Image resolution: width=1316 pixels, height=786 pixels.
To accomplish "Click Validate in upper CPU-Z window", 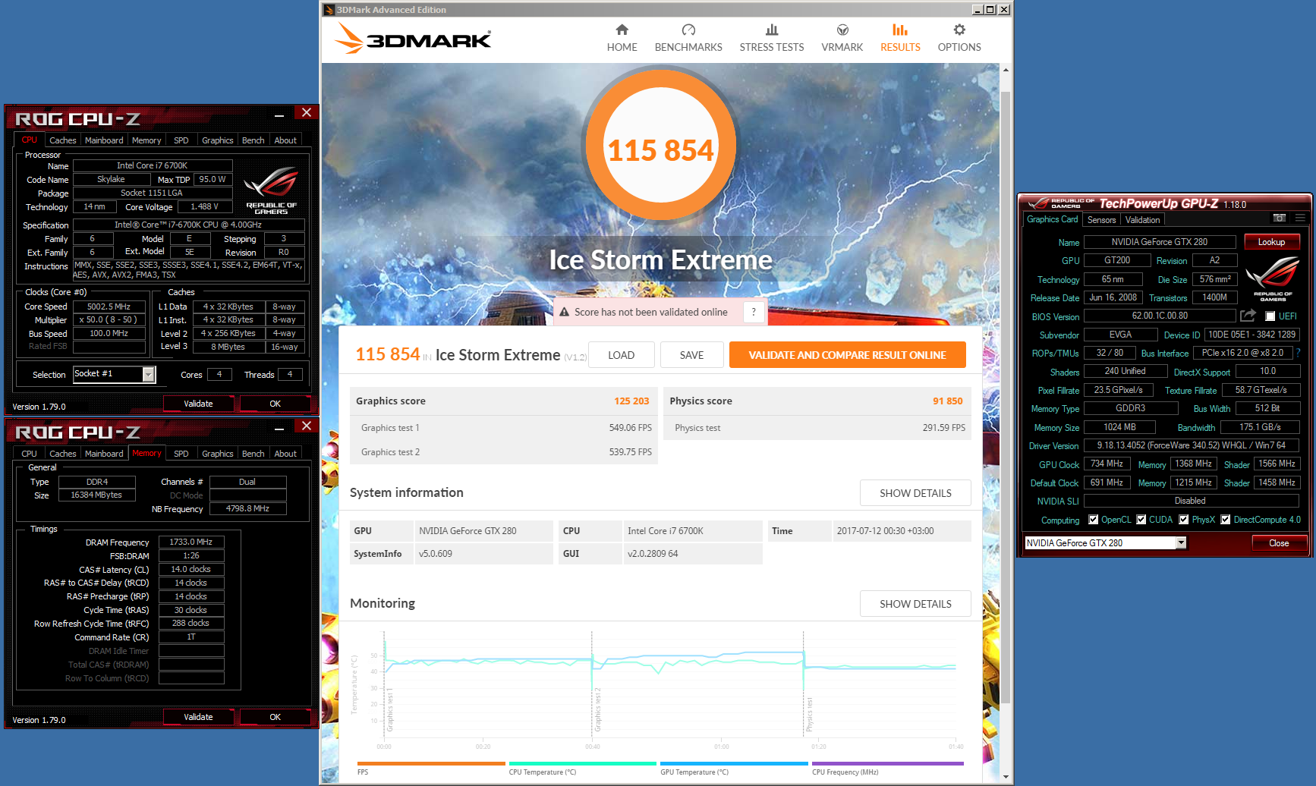I will 198,404.
